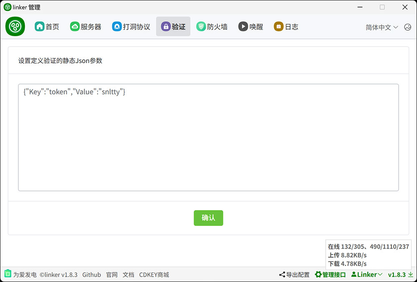Go to the 服务器 server section

(x=85, y=27)
